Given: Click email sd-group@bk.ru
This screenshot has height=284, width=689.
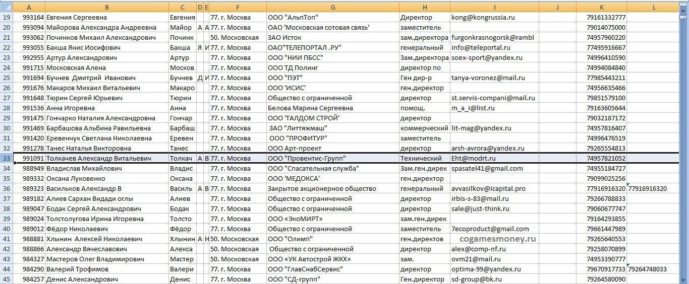Looking at the screenshot, I should tap(476, 279).
